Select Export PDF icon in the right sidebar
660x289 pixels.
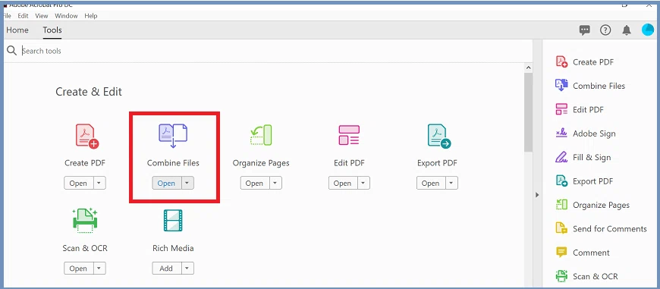pos(561,181)
